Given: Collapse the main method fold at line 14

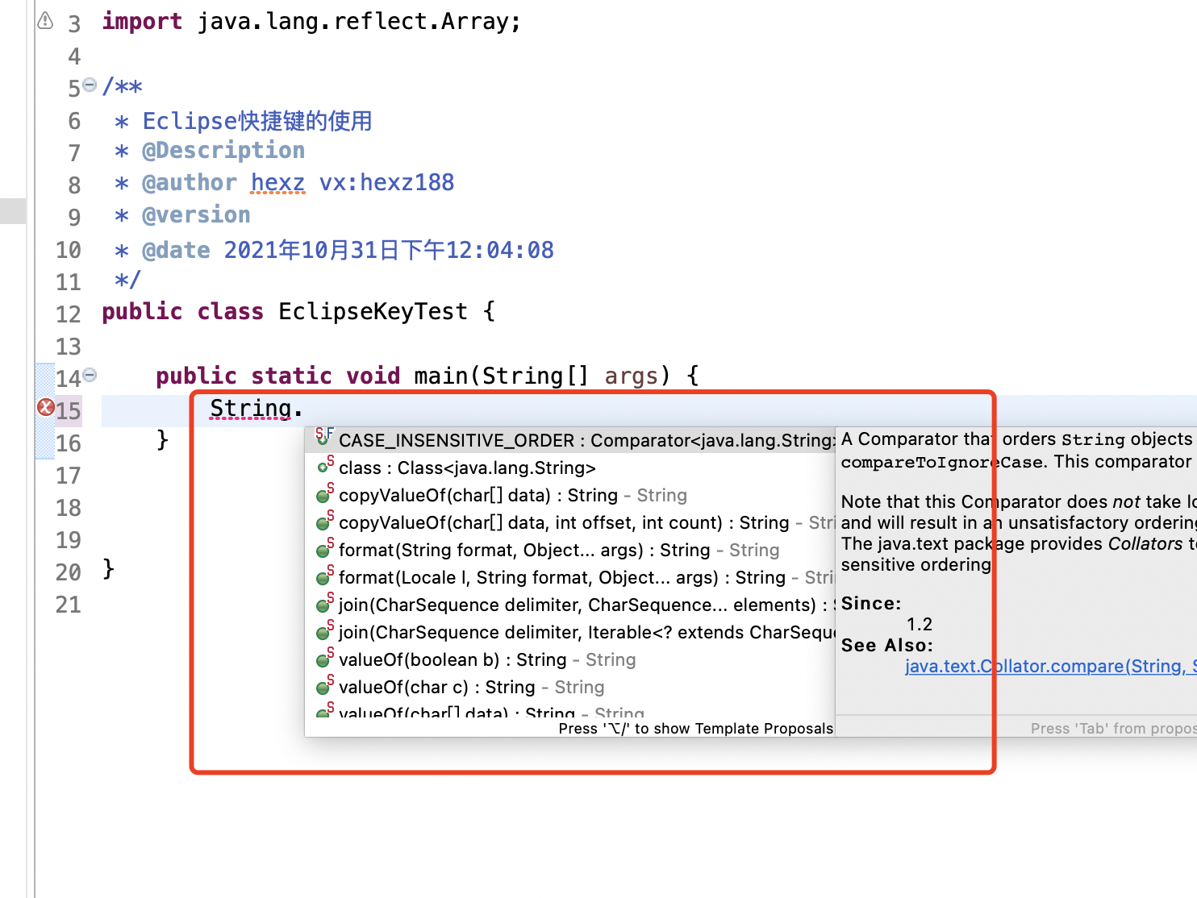Looking at the screenshot, I should pyautogui.click(x=90, y=375).
